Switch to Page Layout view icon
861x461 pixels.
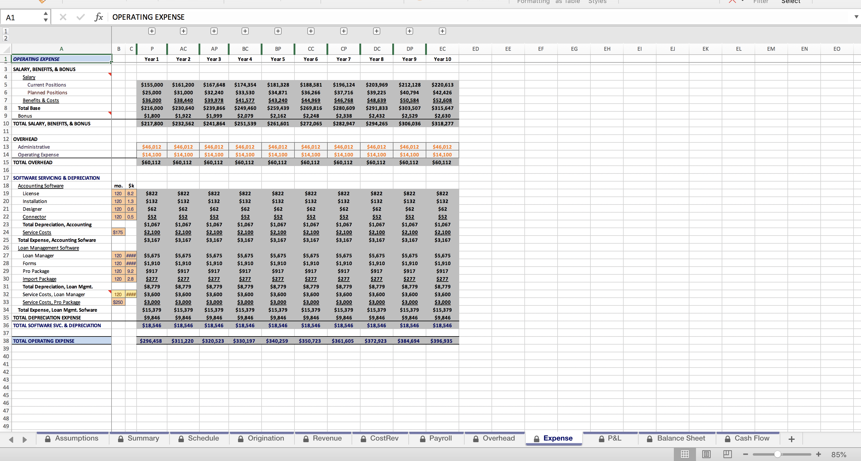click(x=706, y=454)
